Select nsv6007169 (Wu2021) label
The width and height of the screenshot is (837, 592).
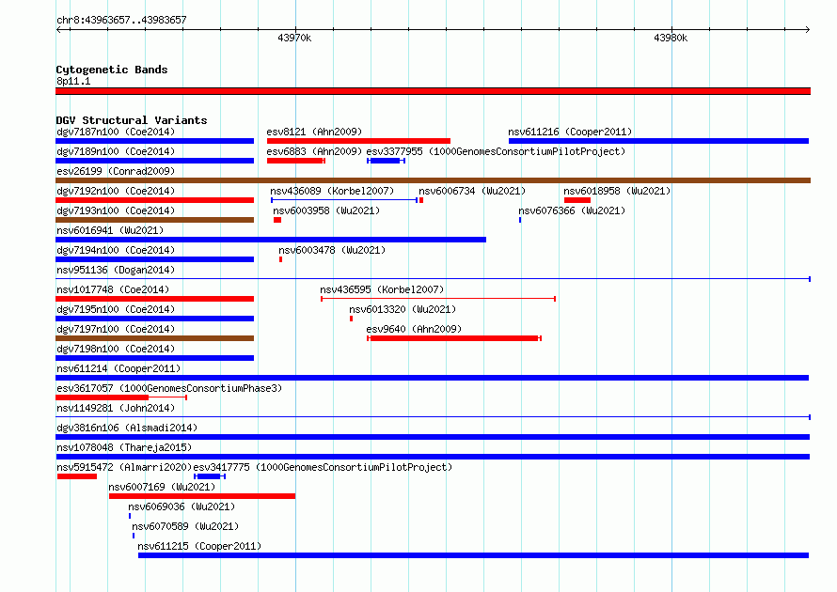[162, 487]
